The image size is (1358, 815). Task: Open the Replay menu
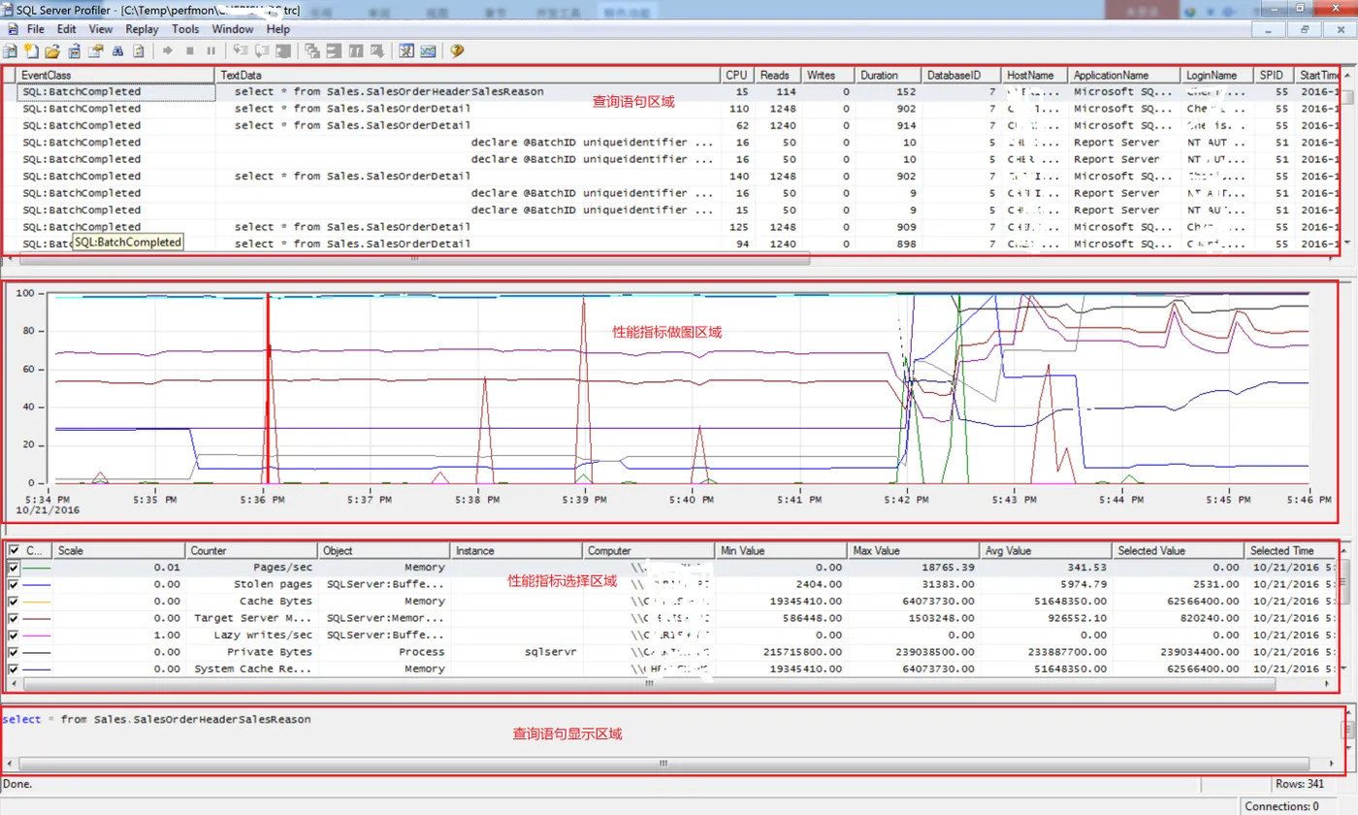click(143, 29)
